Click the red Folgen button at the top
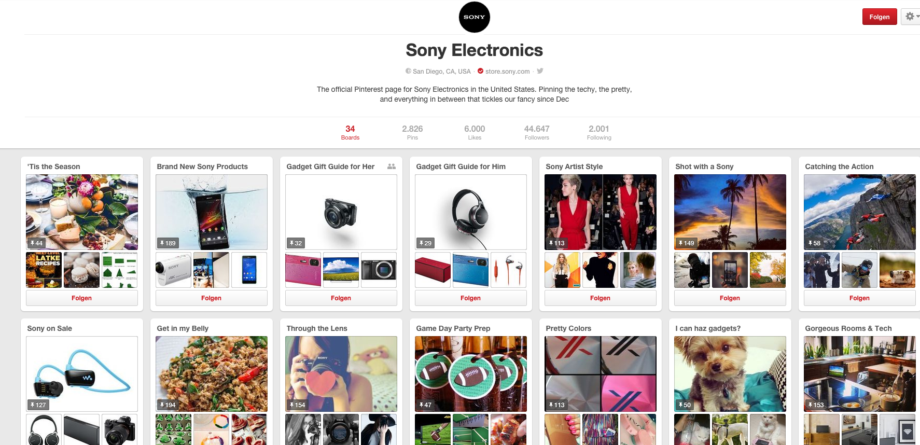Viewport: 920px width, 445px height. (880, 17)
